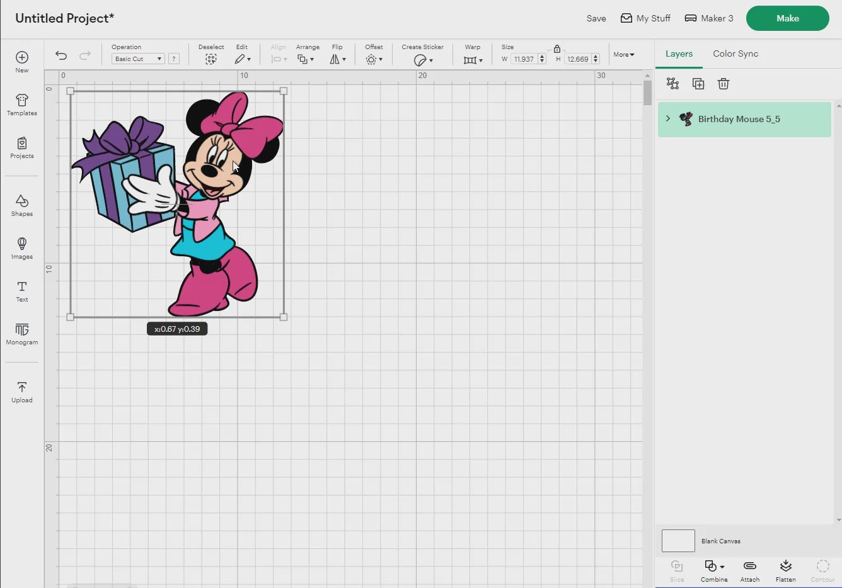Click the Deselect icon
Screen dimensions: 842x588
pos(211,59)
